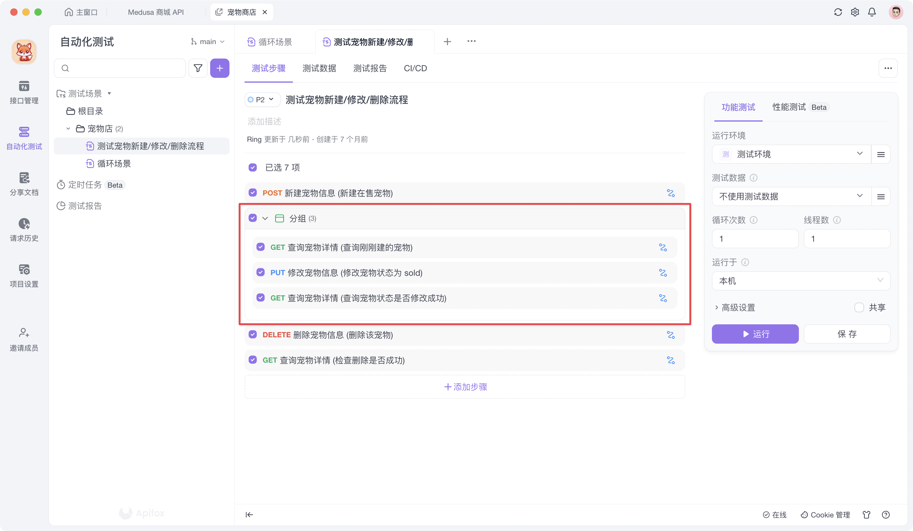Viewport: 913px width, 531px height.
Task: Open the notifications bell icon
Action: (x=872, y=12)
